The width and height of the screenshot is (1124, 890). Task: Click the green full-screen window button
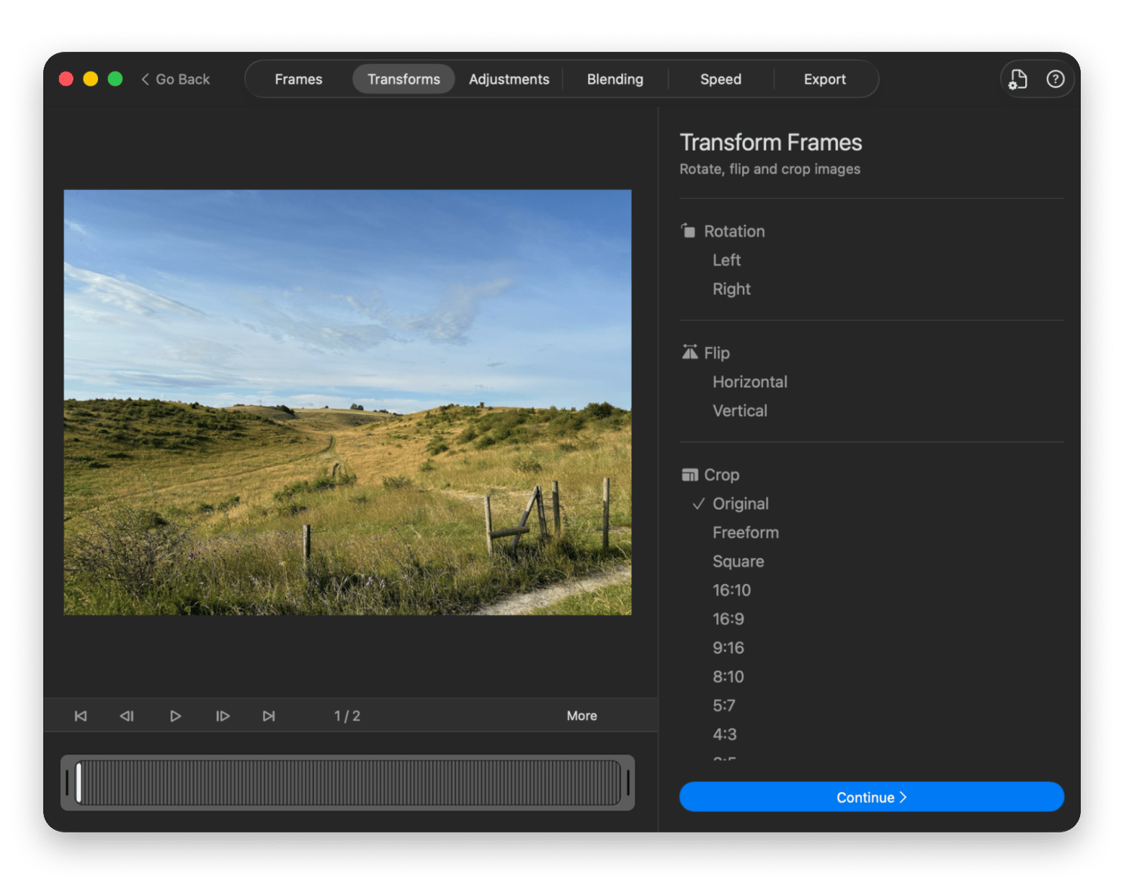coord(115,78)
